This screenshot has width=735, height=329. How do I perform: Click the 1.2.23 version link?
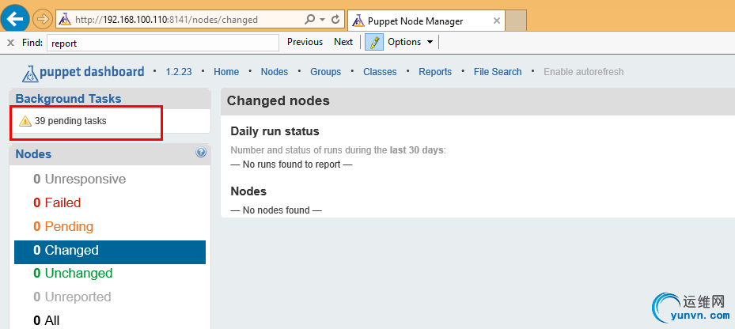[179, 72]
